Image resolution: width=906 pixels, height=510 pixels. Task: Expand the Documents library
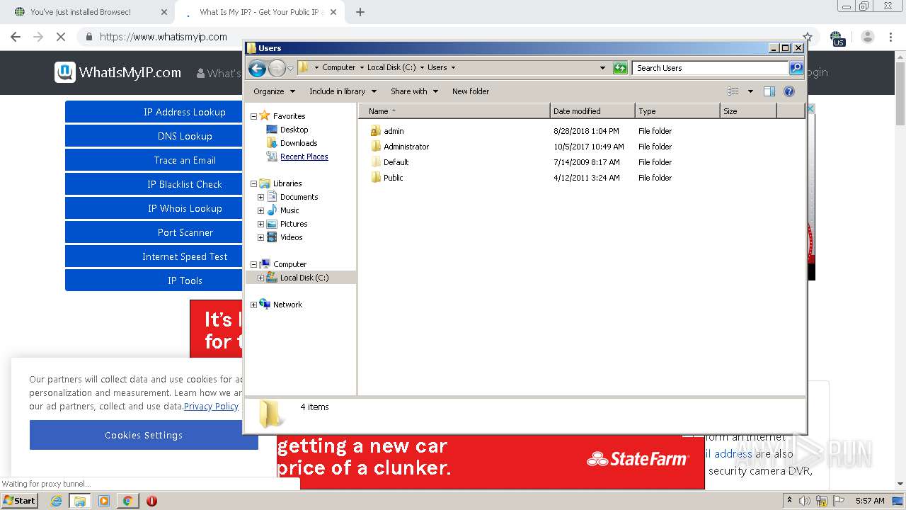tap(260, 197)
